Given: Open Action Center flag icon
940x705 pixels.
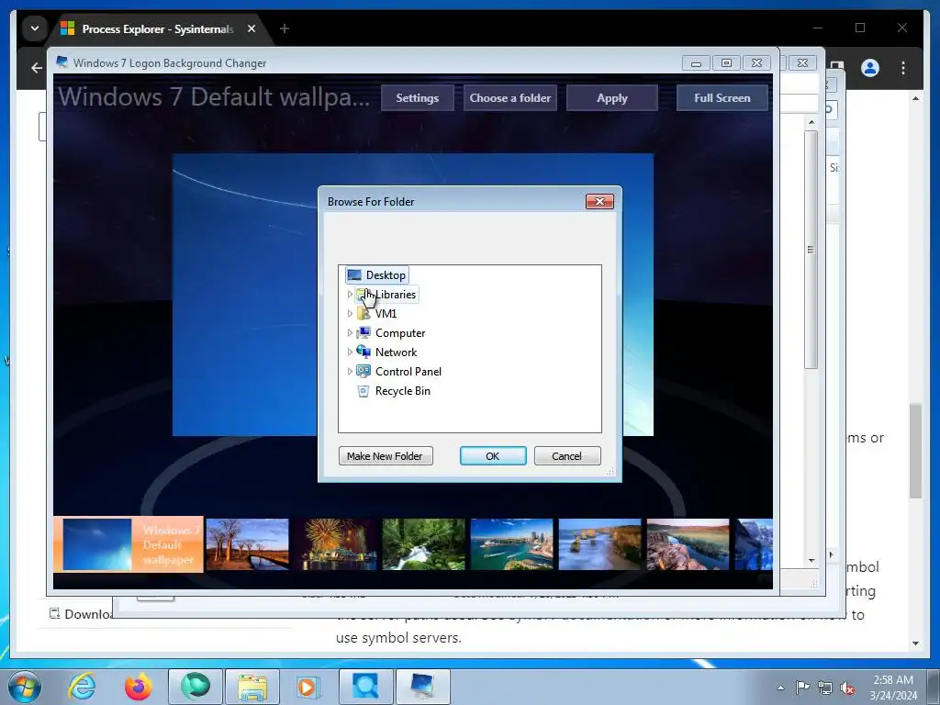Looking at the screenshot, I should point(802,688).
